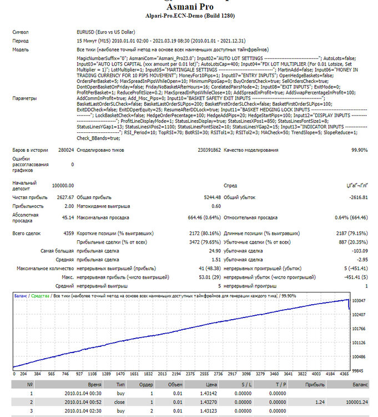The height and width of the screenshot is (417, 378).
Task: Click the 'Asmani Pro' report title
Action: pos(190,6)
